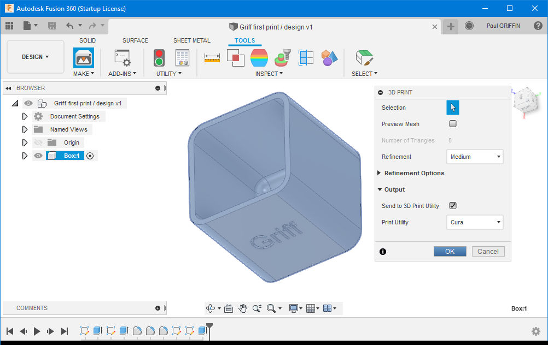
Task: Open Paul GRIFFIN account menu
Action: (x=503, y=26)
